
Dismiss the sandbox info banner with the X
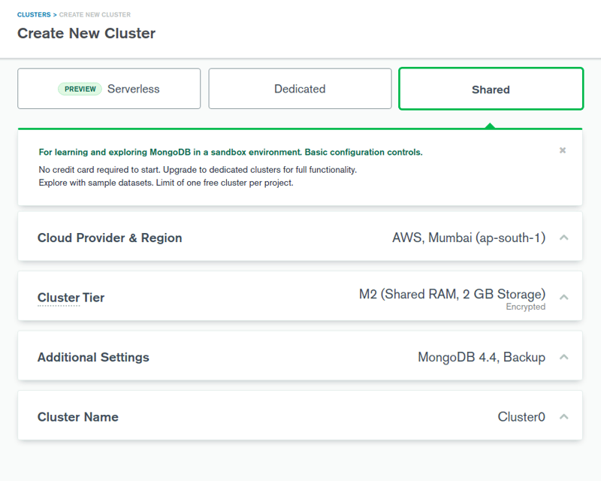tap(562, 150)
